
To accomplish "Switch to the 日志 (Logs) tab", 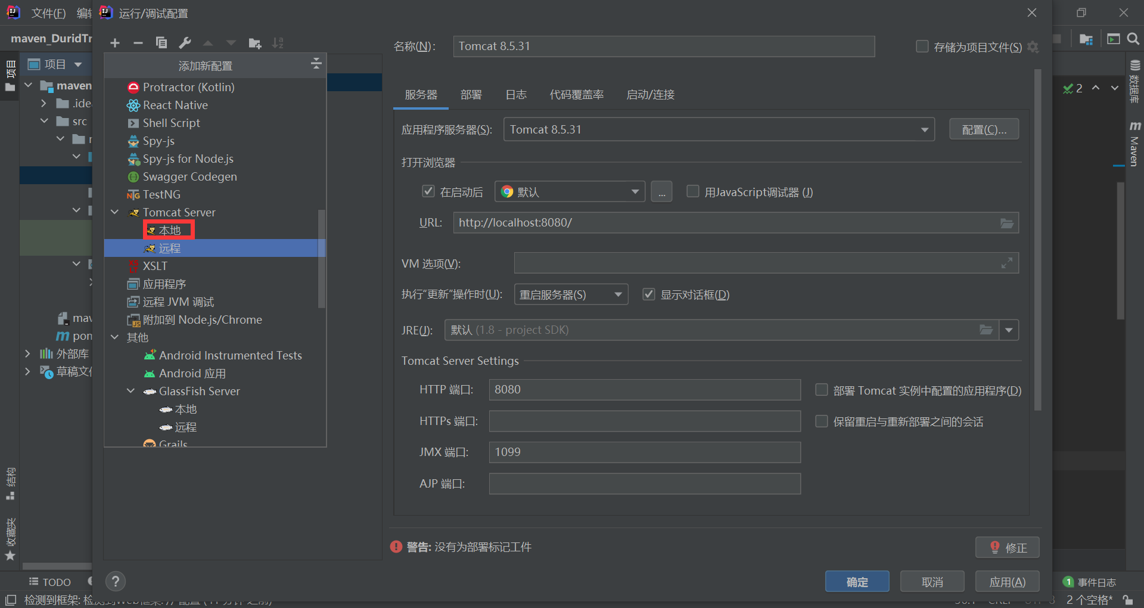I will [515, 95].
